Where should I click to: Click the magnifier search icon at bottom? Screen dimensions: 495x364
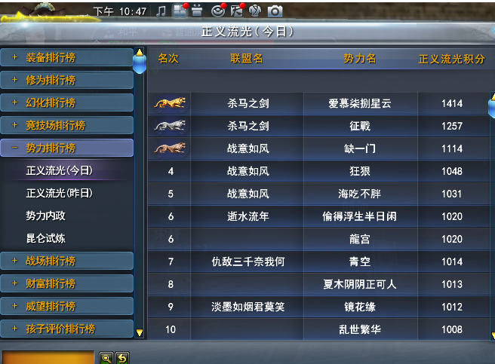(x=106, y=358)
